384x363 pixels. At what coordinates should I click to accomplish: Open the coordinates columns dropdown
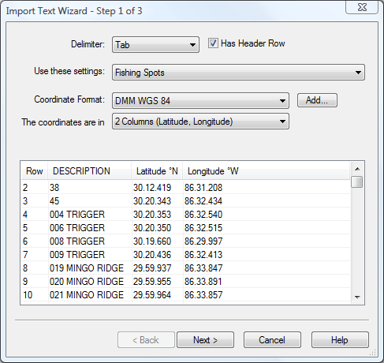(x=200, y=122)
